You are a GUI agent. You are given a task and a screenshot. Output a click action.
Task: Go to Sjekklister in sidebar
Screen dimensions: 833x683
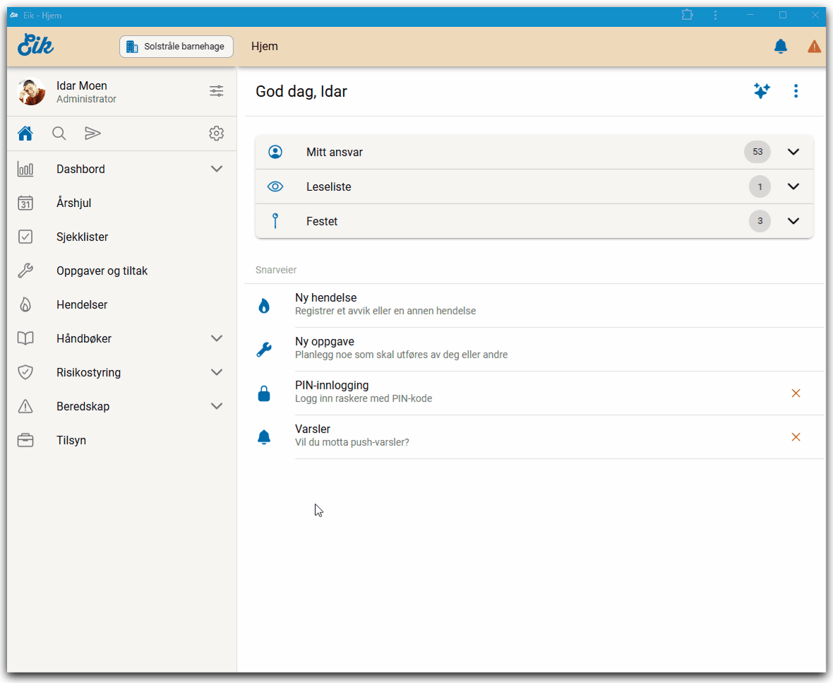[x=82, y=237]
